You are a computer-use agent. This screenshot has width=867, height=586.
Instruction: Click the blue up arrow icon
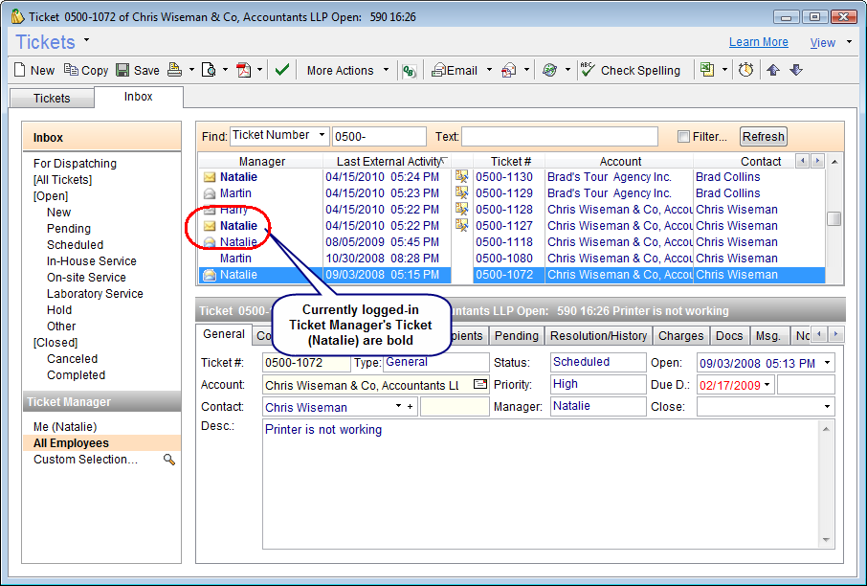click(x=773, y=70)
